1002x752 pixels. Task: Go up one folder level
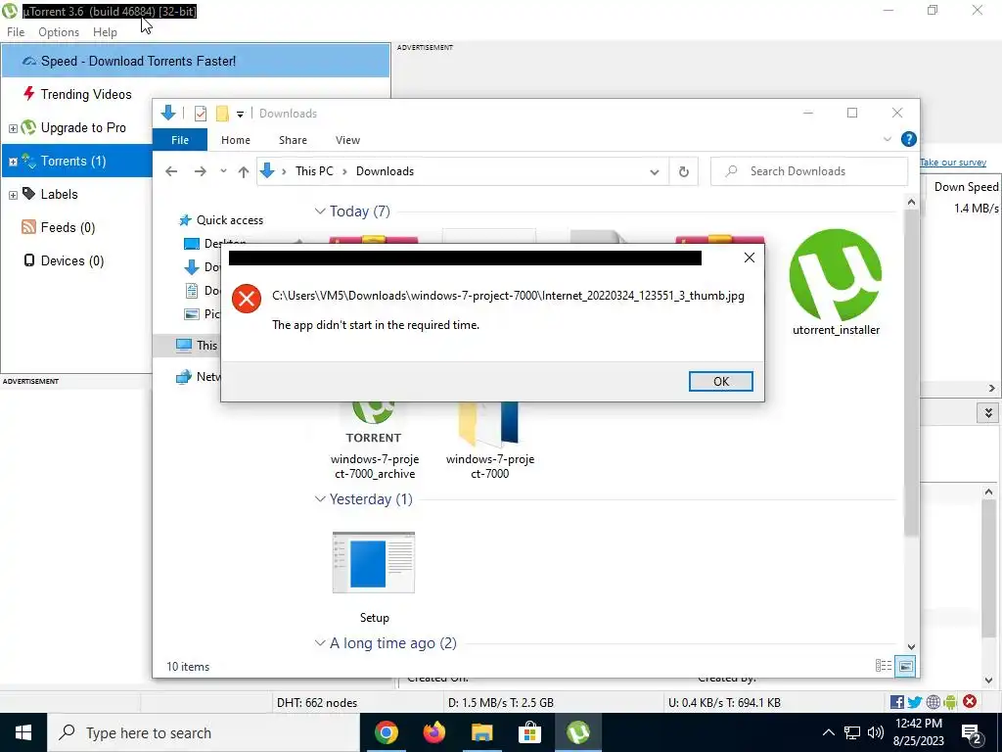pos(243,171)
